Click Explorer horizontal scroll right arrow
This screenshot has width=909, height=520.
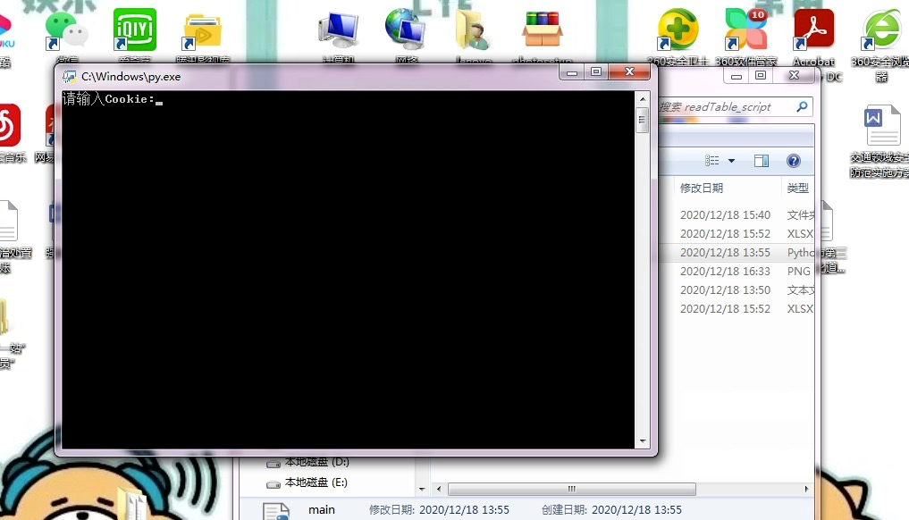pyautogui.click(x=806, y=489)
